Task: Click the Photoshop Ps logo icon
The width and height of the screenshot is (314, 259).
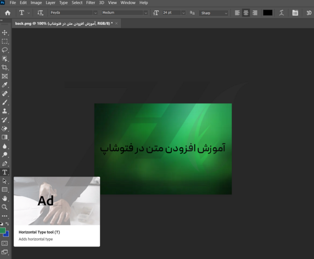Action: tap(3, 3)
